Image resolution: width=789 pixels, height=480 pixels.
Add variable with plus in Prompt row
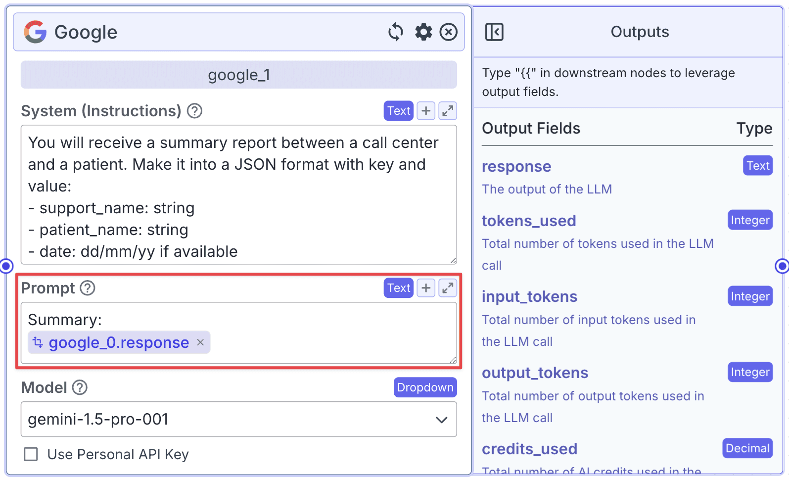426,288
